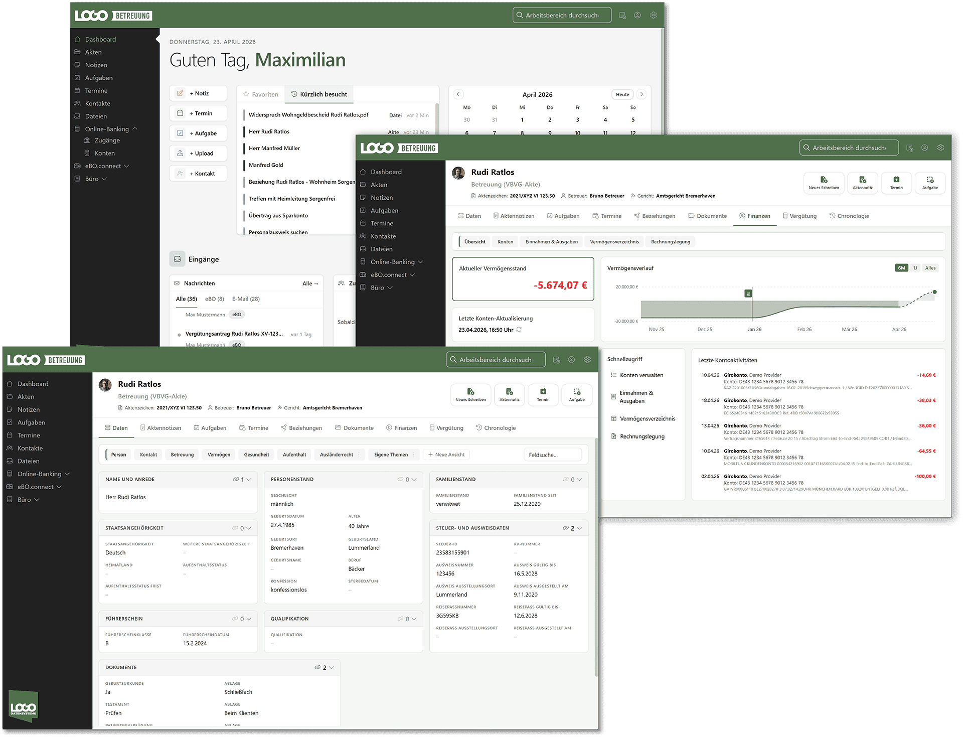The width and height of the screenshot is (963, 737).
Task: Collapse the Steuer- und Ausweisdaten card
Action: pos(580,528)
